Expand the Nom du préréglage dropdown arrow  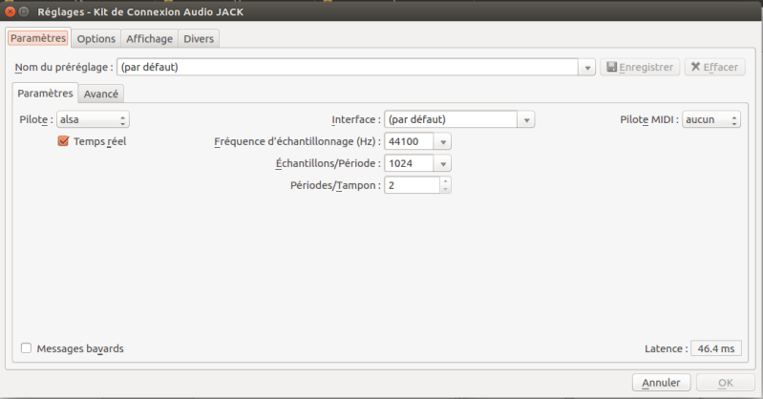click(587, 68)
